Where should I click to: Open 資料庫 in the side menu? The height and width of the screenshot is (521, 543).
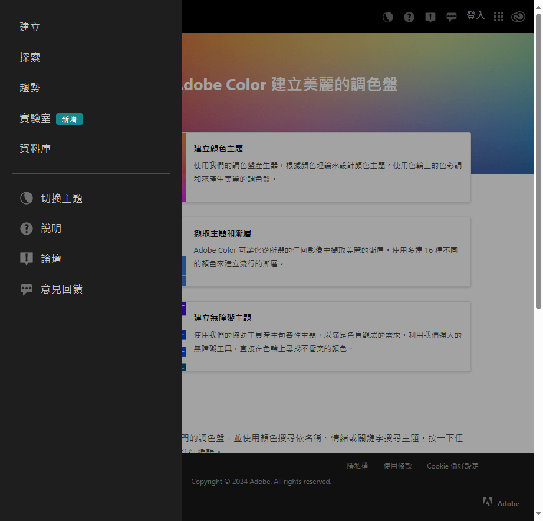[x=35, y=149]
